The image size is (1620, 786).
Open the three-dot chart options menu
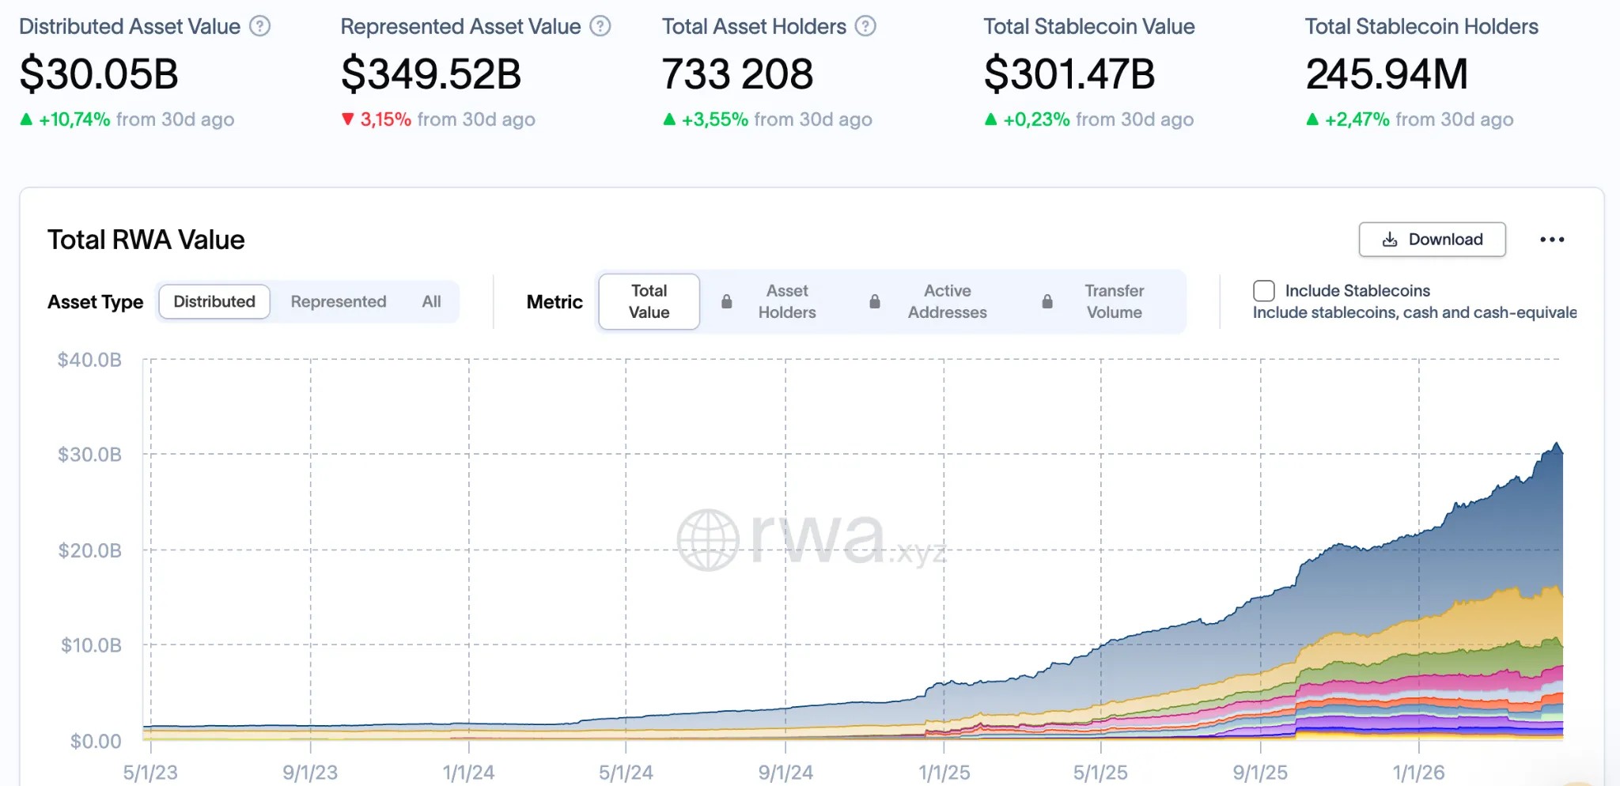click(1551, 240)
